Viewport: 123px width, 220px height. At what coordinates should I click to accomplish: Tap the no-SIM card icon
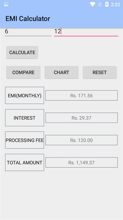click(x=100, y=4)
